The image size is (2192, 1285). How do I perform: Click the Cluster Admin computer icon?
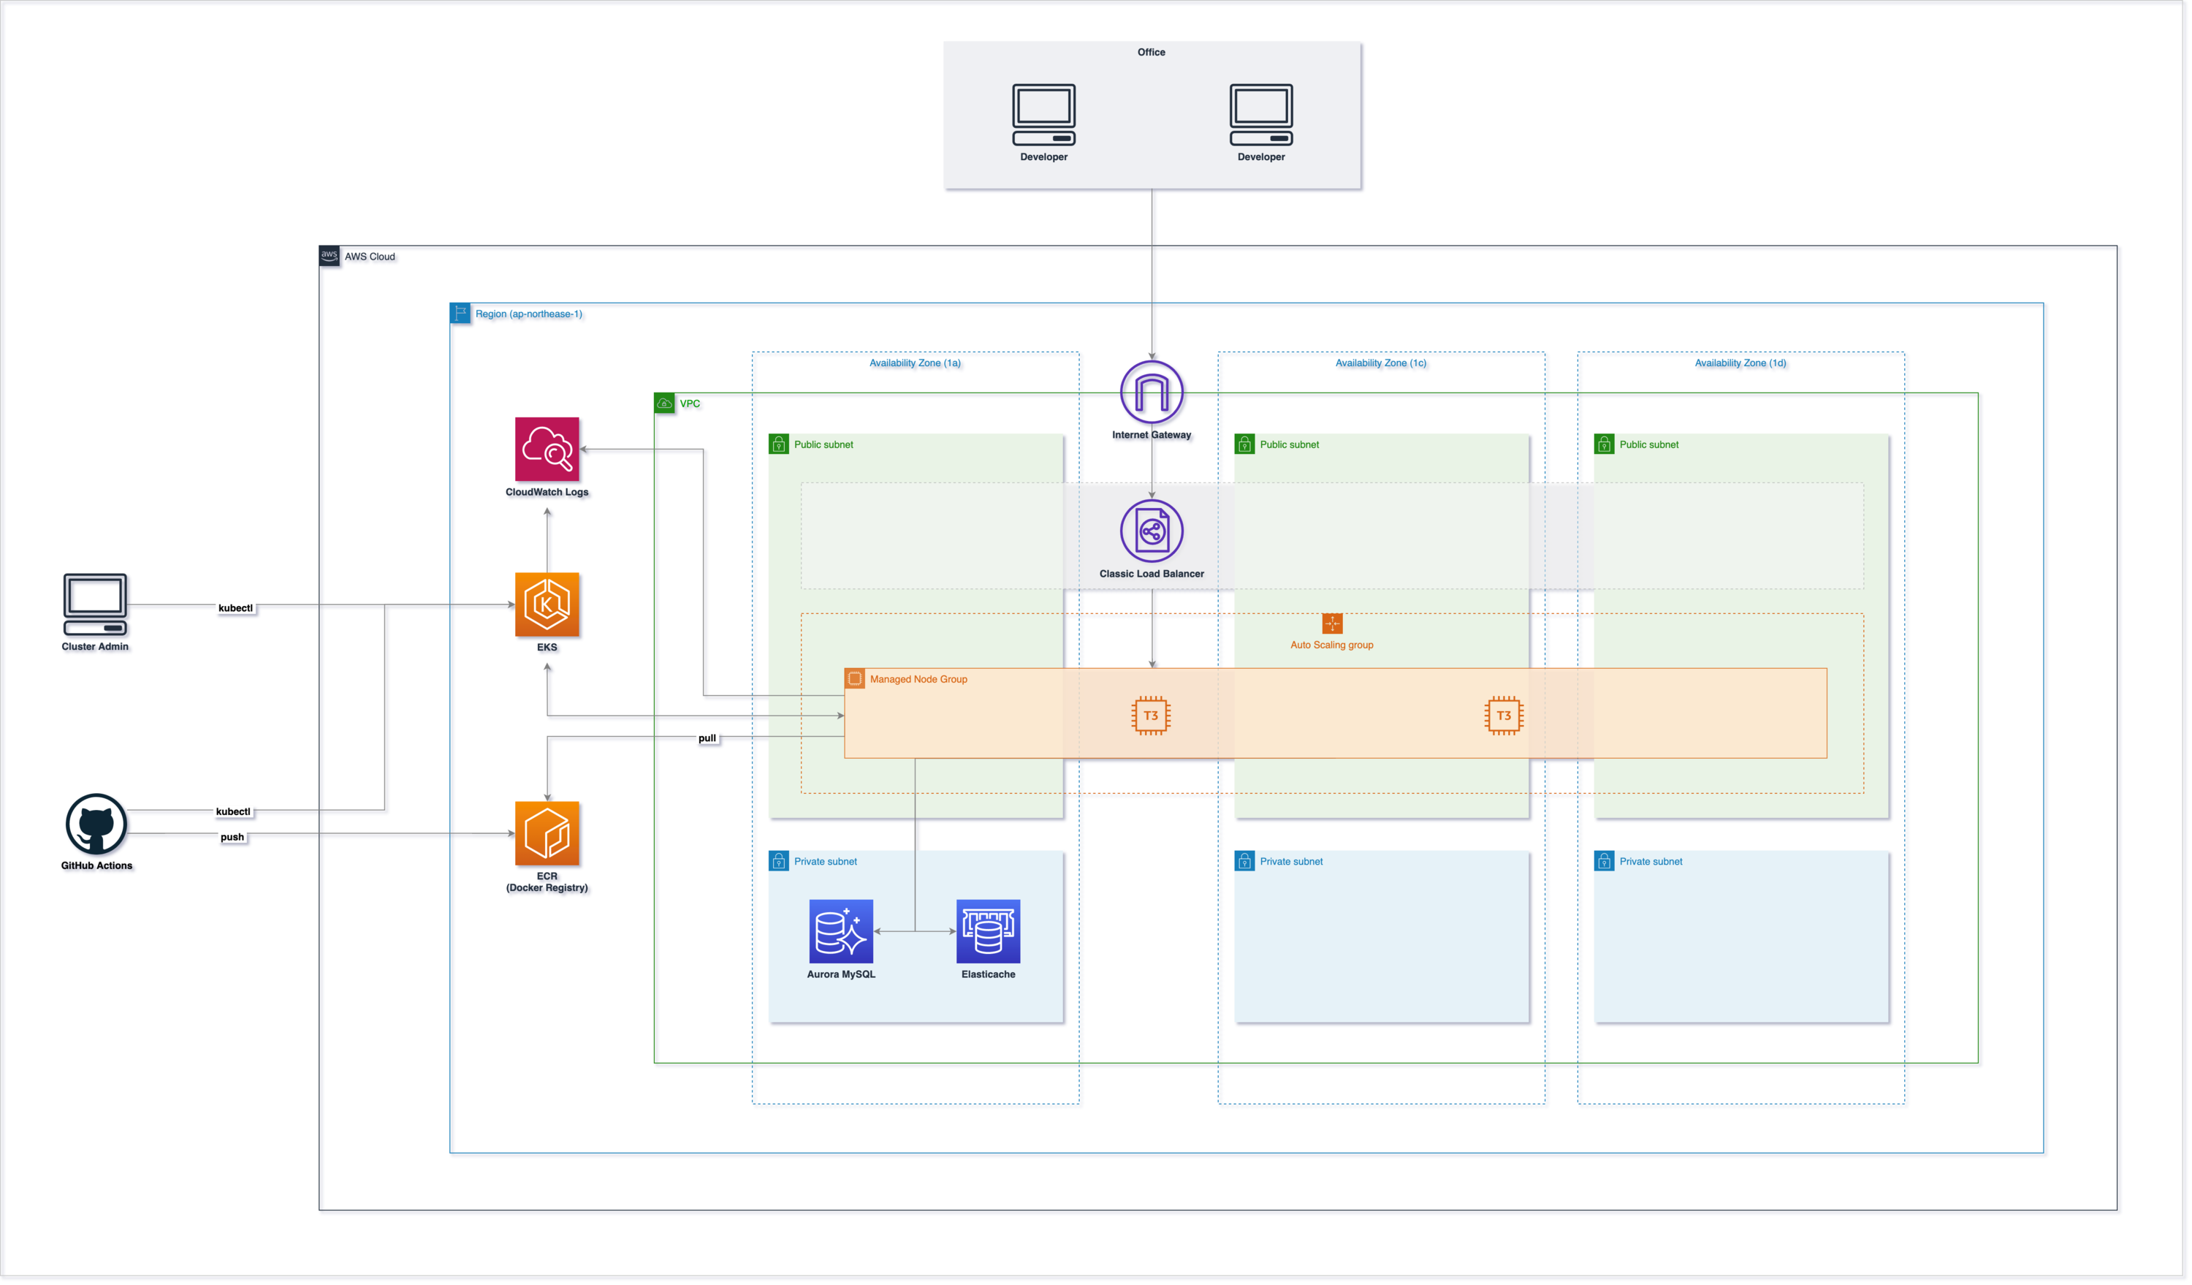[95, 604]
